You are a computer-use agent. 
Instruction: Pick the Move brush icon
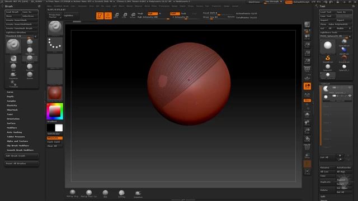[13, 67]
